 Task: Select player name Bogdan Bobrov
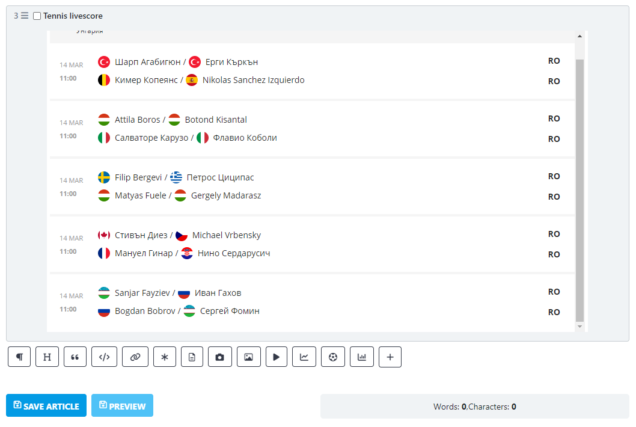145,311
